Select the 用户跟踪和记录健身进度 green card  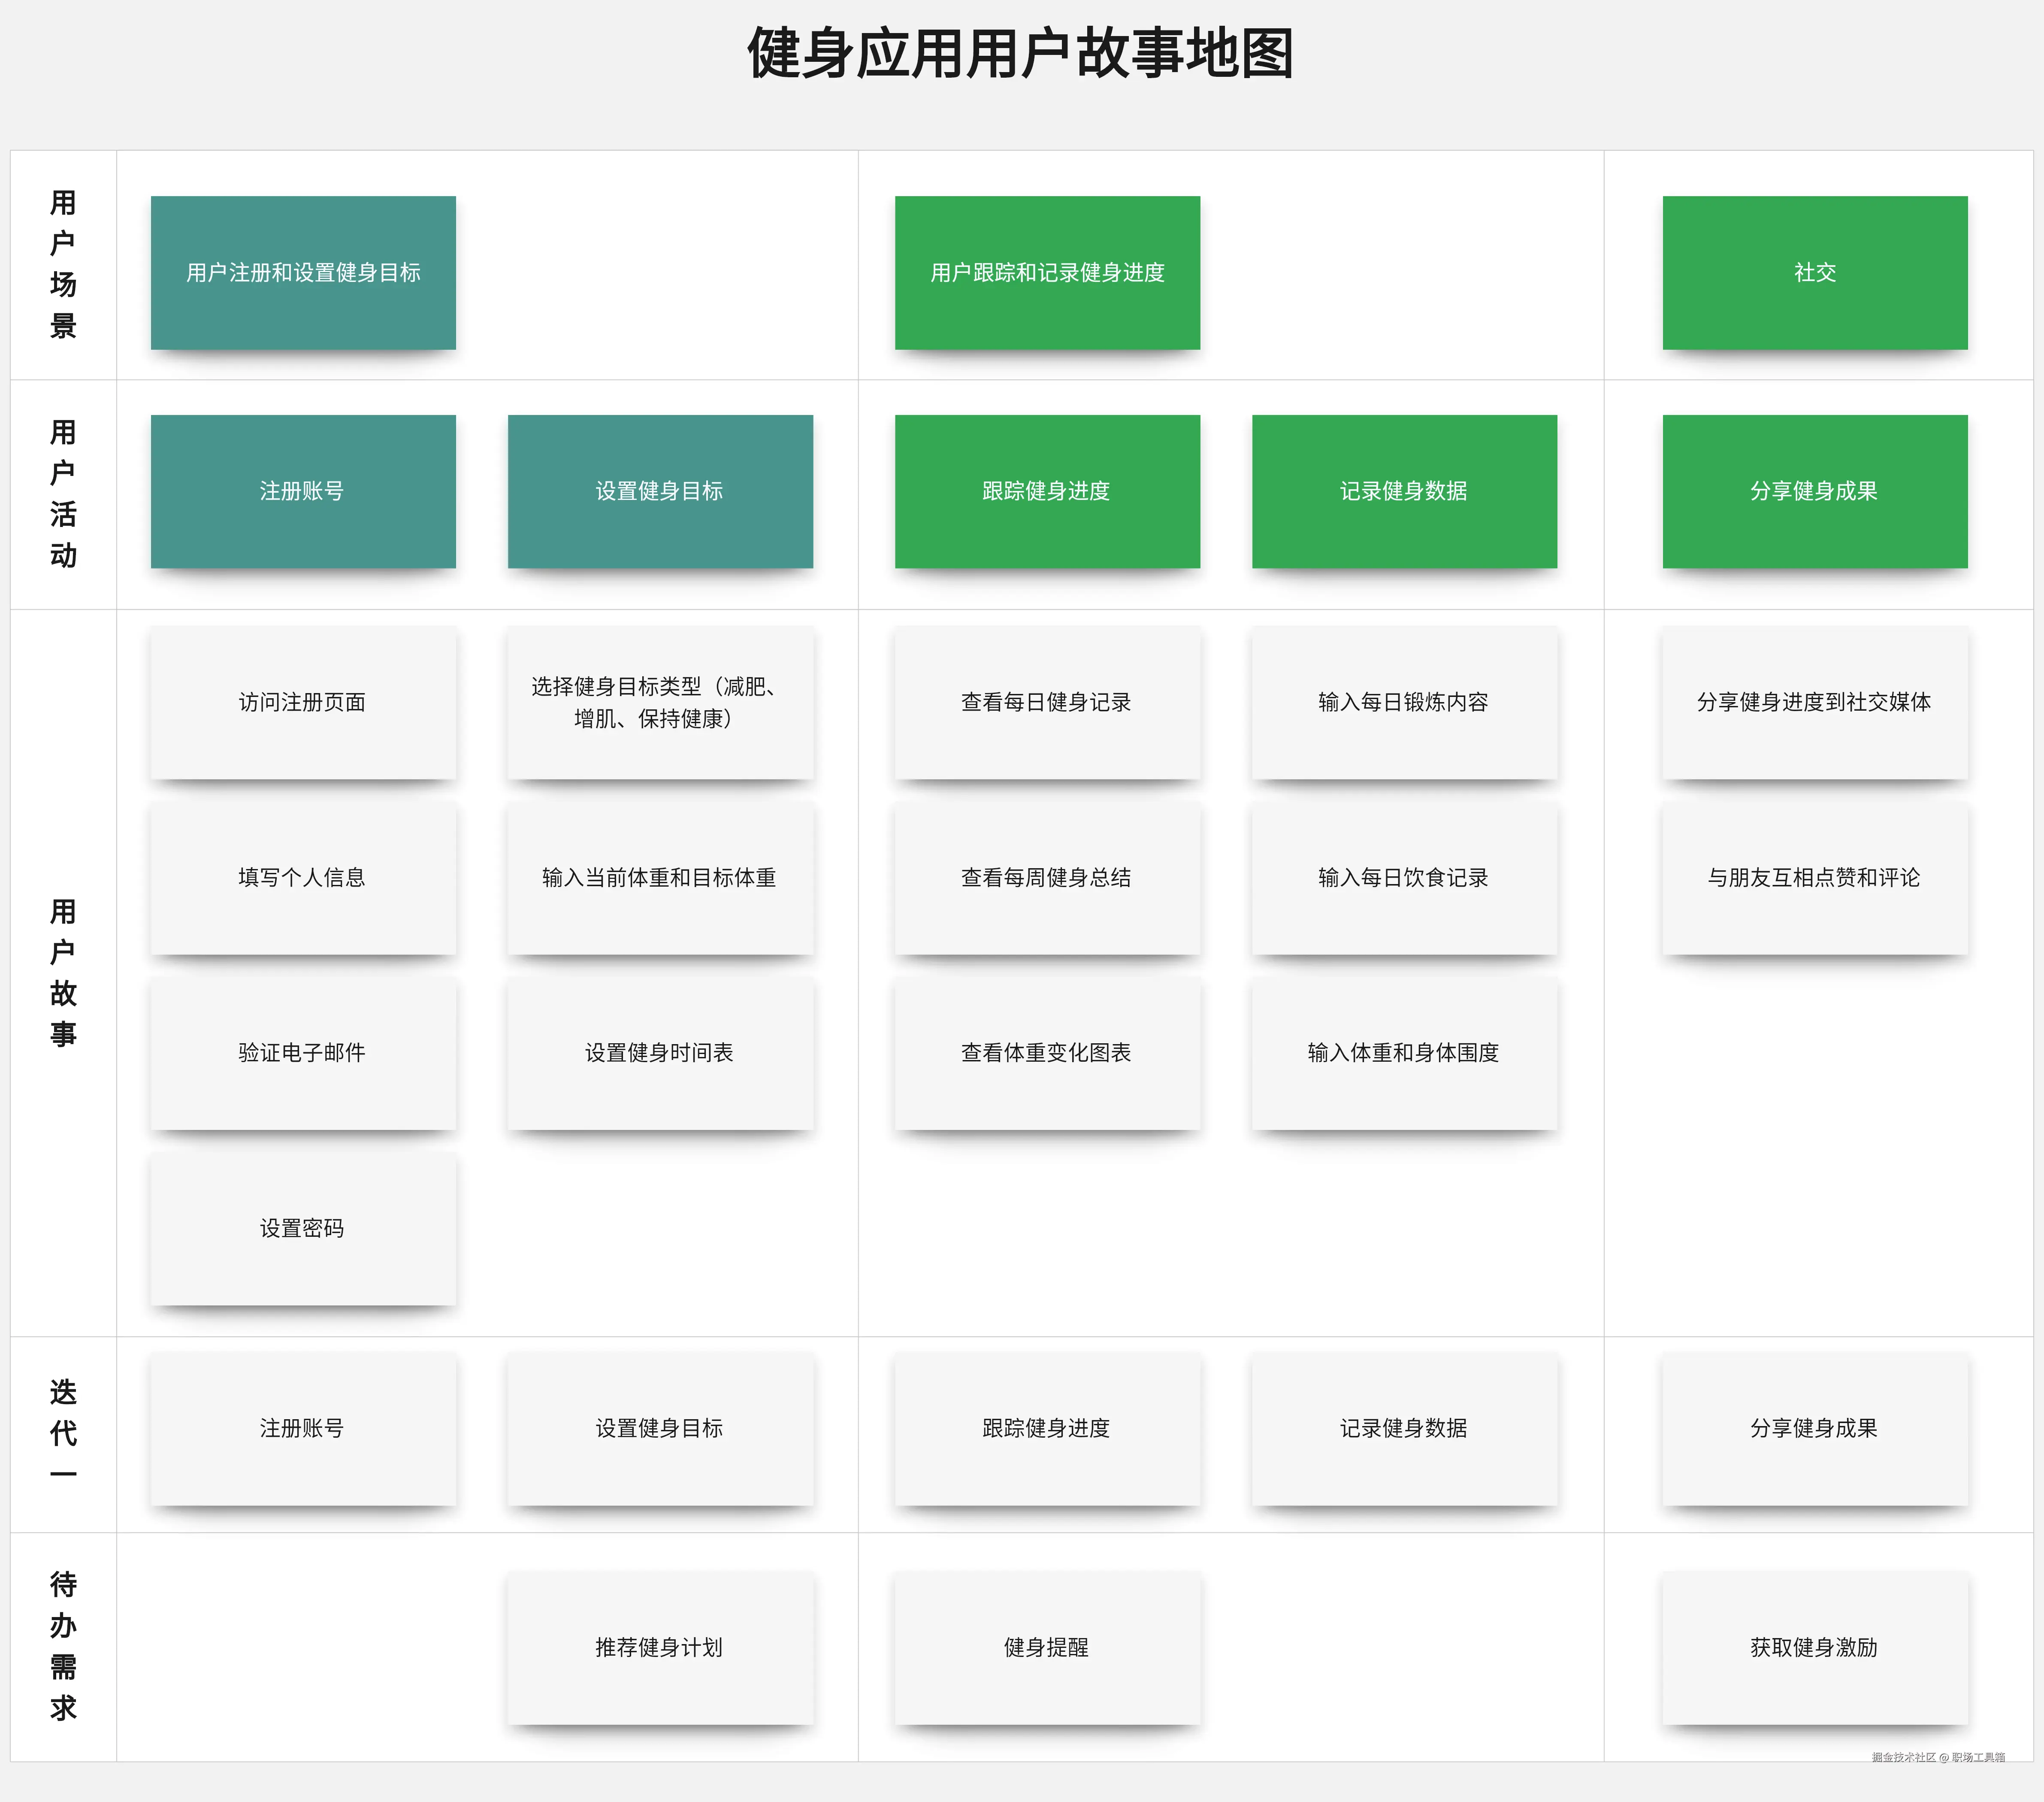click(x=1047, y=272)
